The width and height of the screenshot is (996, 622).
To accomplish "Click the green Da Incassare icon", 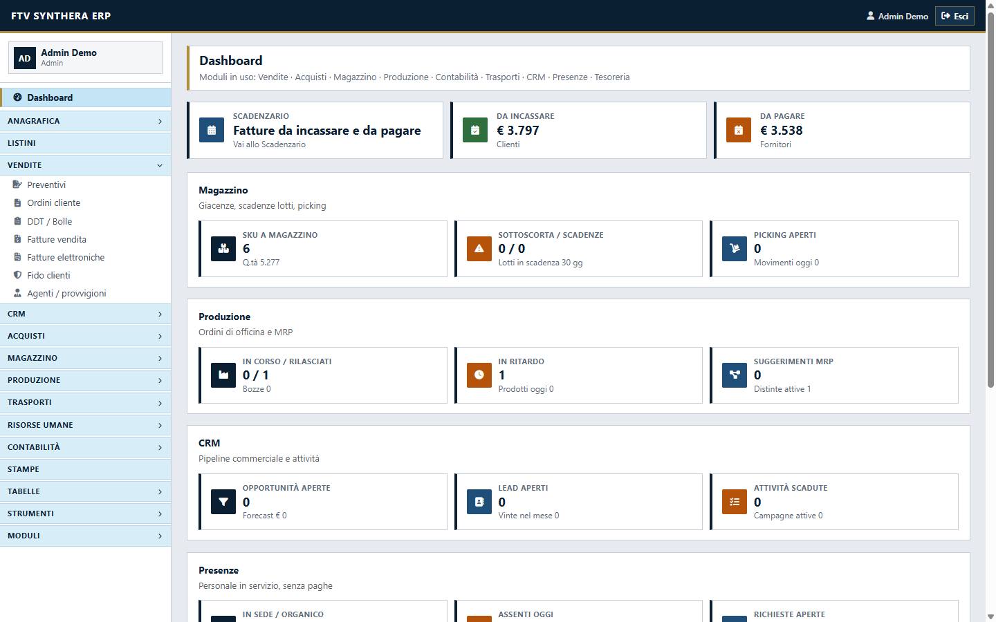I will [x=475, y=130].
